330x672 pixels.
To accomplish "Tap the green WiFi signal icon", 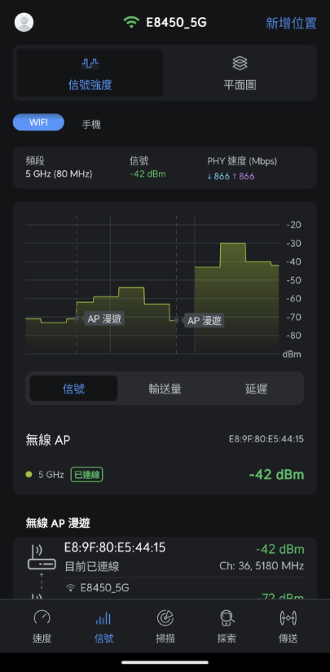I will [131, 22].
